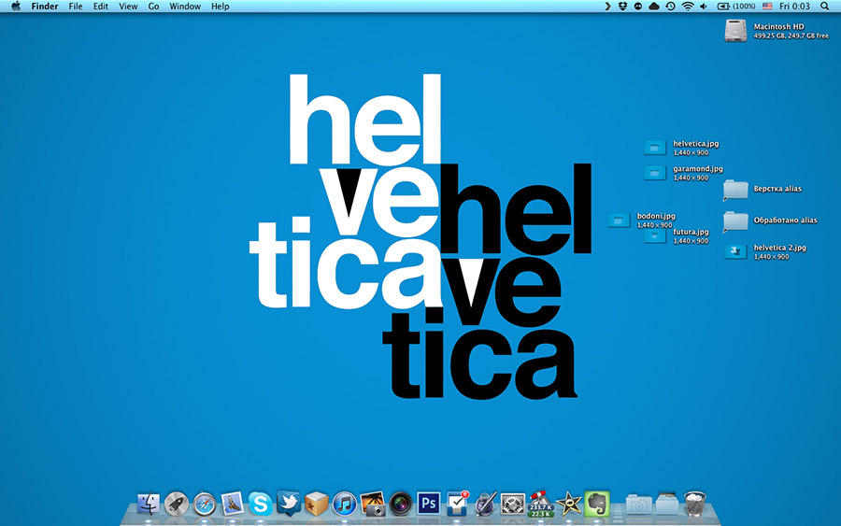This screenshot has height=526, width=841.
Task: Open the documents folder stack in Dock
Action: [x=666, y=504]
